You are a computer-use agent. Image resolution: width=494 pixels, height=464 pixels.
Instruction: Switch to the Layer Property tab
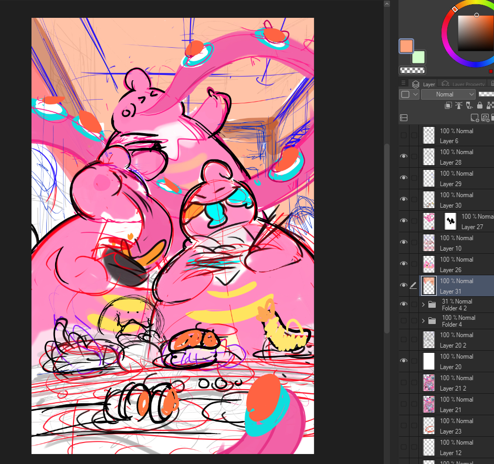(x=462, y=84)
